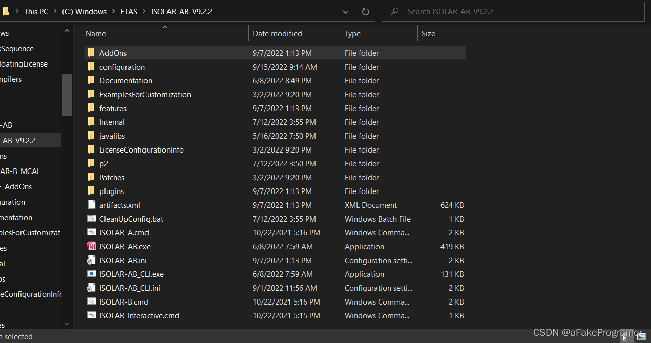Viewport: 651px width, 343px height.
Task: Select the ISOLAR-AB.exe application icon
Action: click(x=92, y=246)
